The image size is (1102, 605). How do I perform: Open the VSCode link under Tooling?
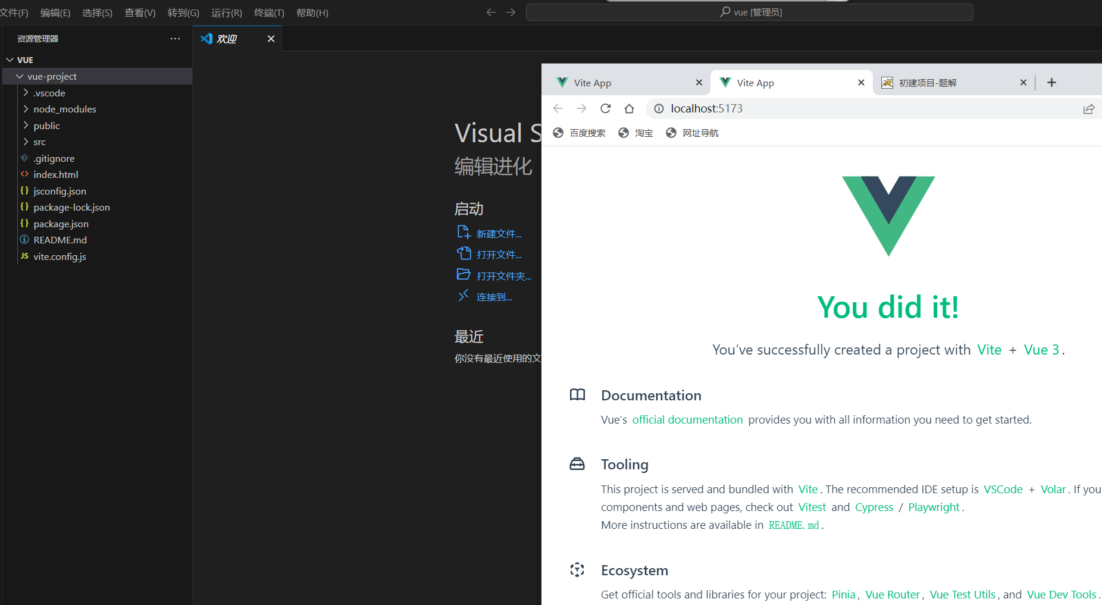[1003, 489]
